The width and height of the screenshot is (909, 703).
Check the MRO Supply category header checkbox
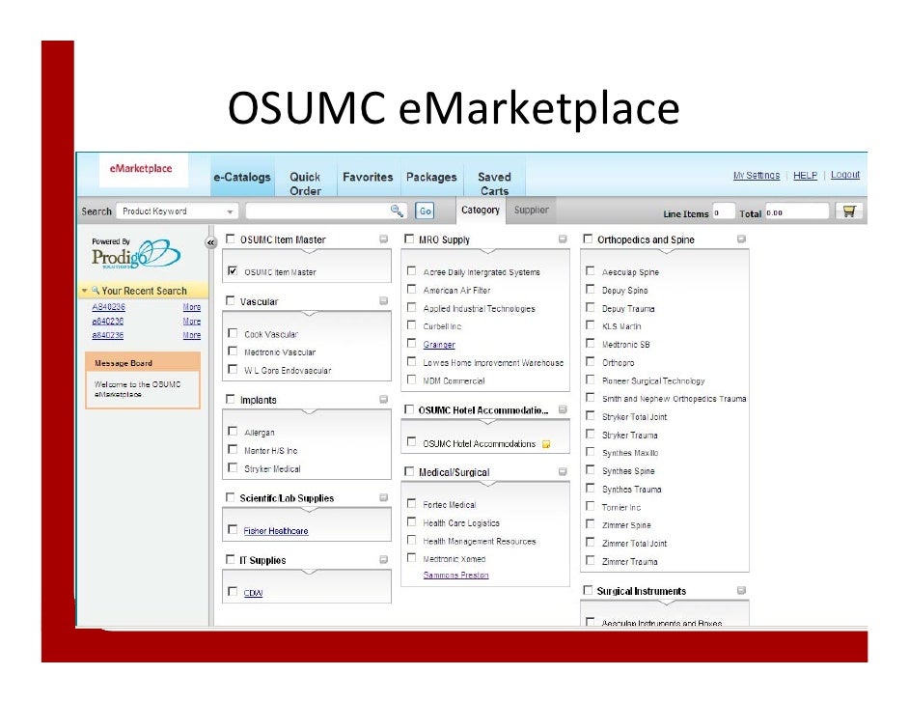tap(409, 239)
